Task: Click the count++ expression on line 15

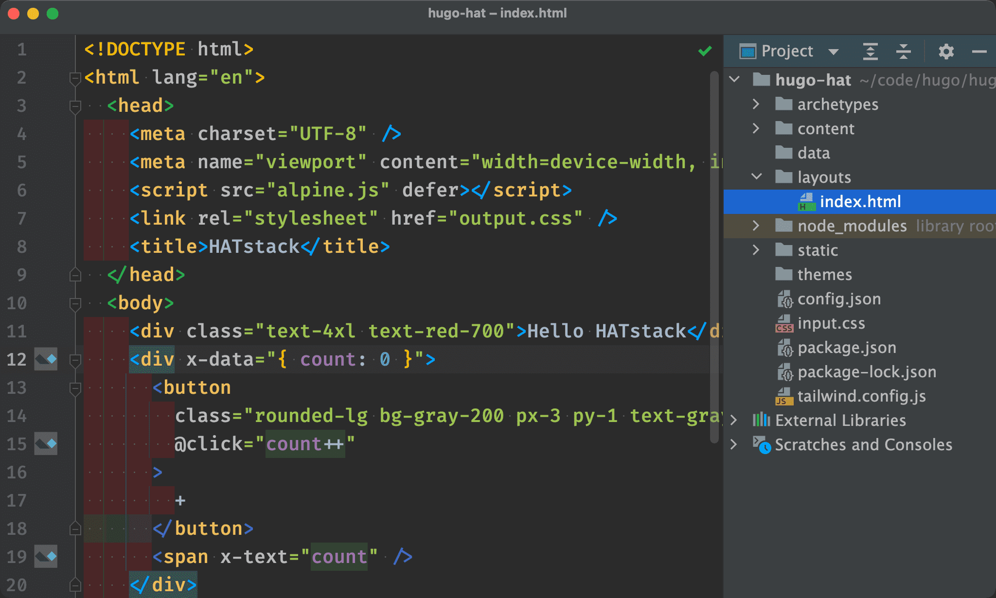Action: (x=305, y=444)
